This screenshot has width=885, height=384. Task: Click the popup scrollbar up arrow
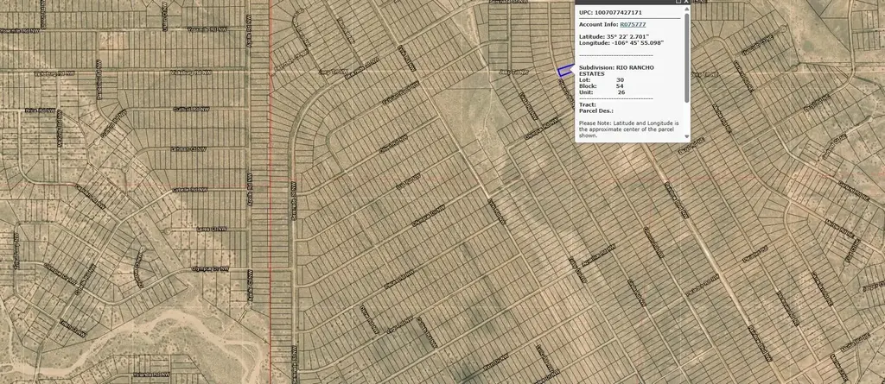pyautogui.click(x=687, y=9)
